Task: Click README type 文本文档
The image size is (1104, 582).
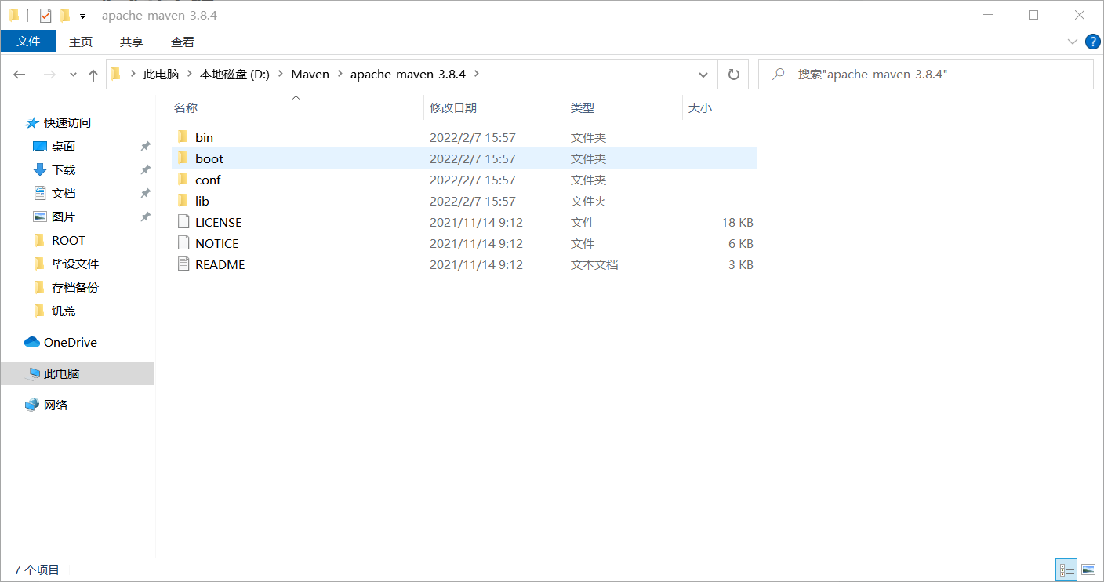Action: 594,264
